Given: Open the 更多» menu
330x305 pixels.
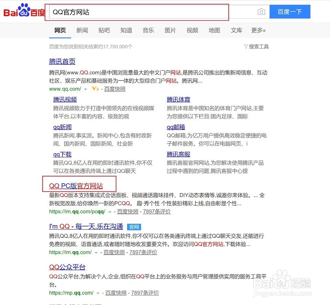Looking at the screenshot, I should pos(259,30).
